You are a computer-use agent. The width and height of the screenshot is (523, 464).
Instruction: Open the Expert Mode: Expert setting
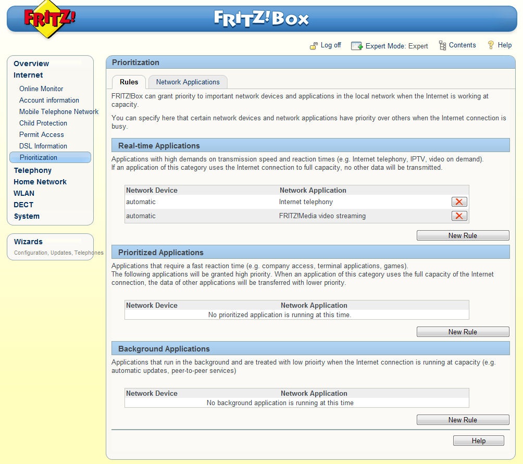[396, 46]
